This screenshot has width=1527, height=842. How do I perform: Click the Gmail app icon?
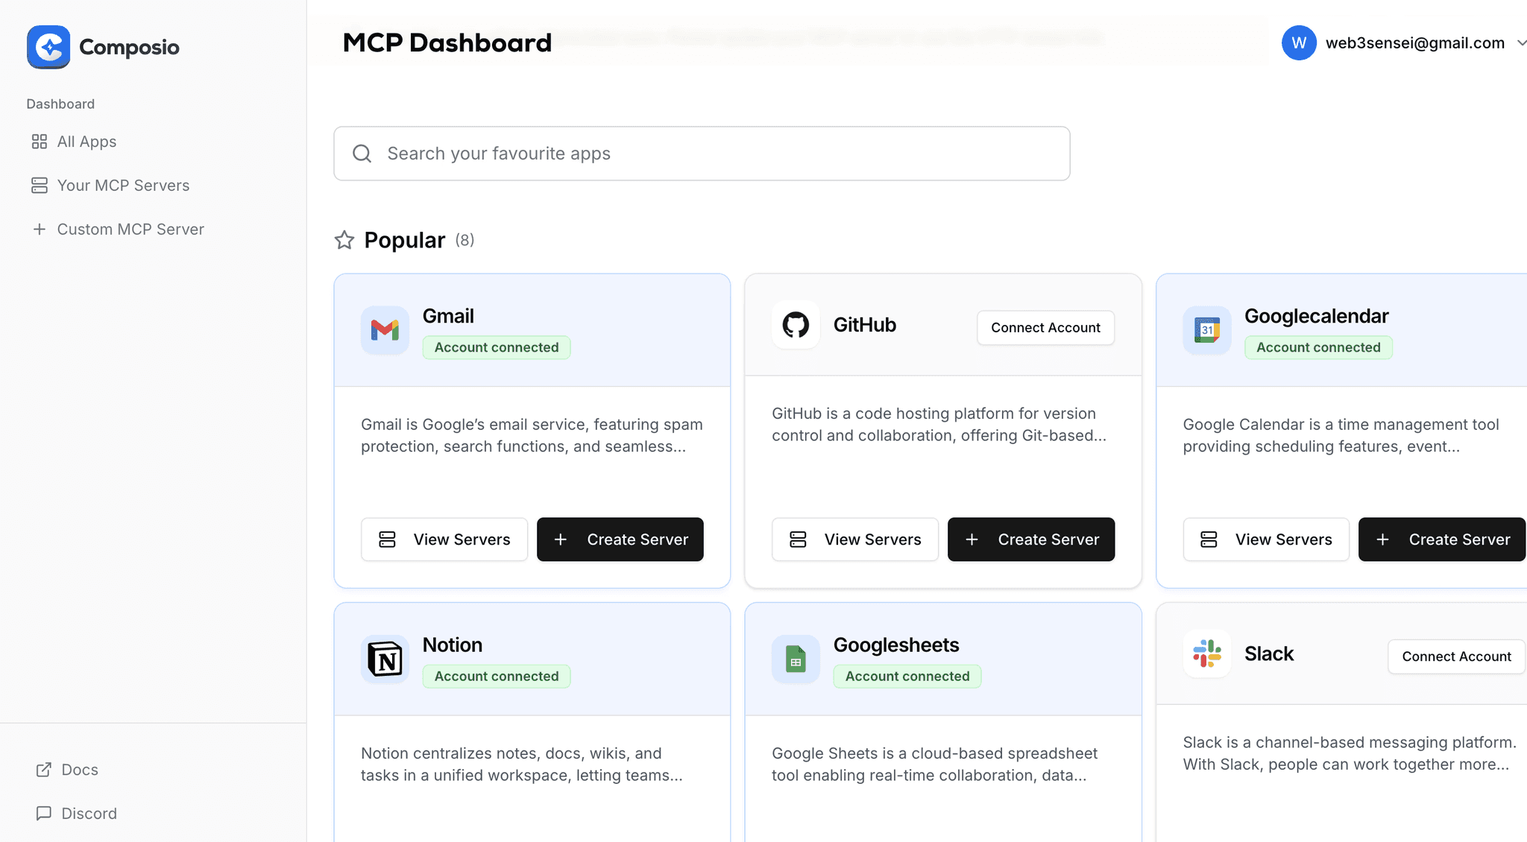click(x=384, y=330)
